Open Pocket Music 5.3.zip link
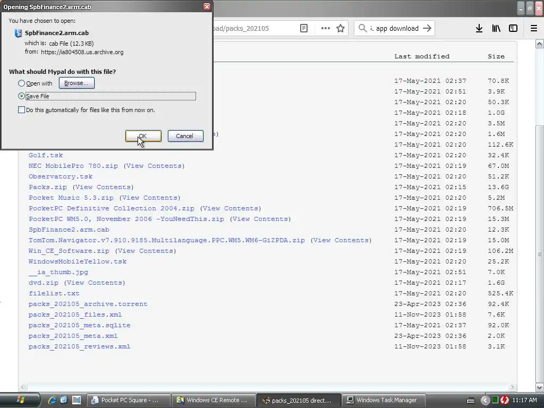This screenshot has height=408, width=544. tap(71, 198)
